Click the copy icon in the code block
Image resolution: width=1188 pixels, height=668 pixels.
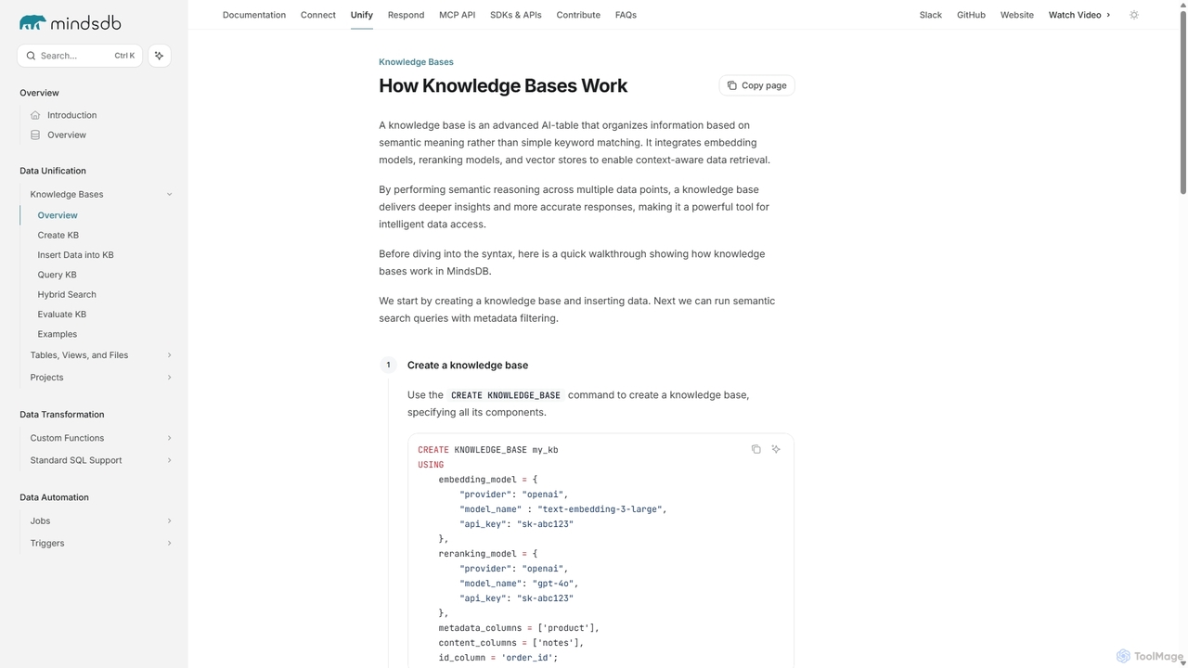click(x=755, y=449)
